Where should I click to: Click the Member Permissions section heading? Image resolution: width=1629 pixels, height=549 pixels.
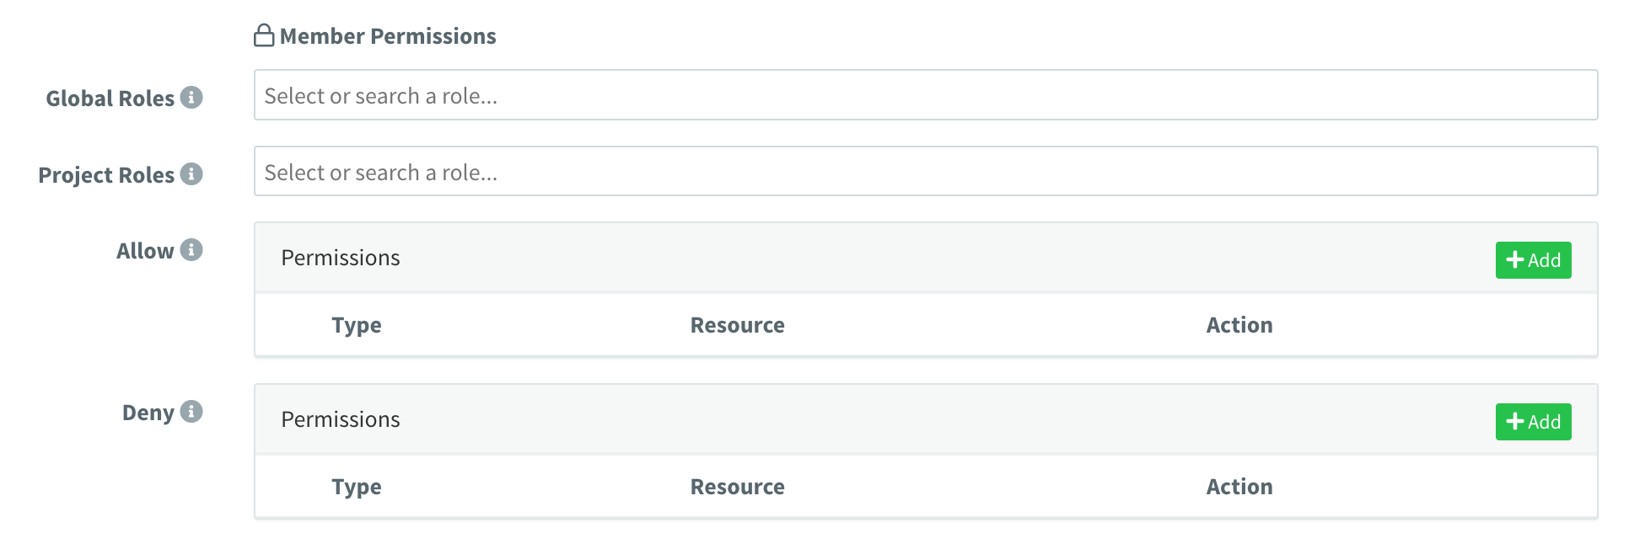pos(388,36)
